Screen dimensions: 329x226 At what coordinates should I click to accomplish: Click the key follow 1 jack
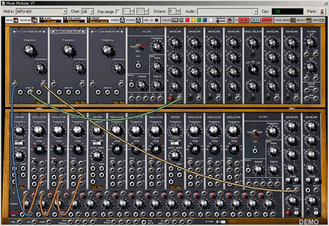point(70,222)
